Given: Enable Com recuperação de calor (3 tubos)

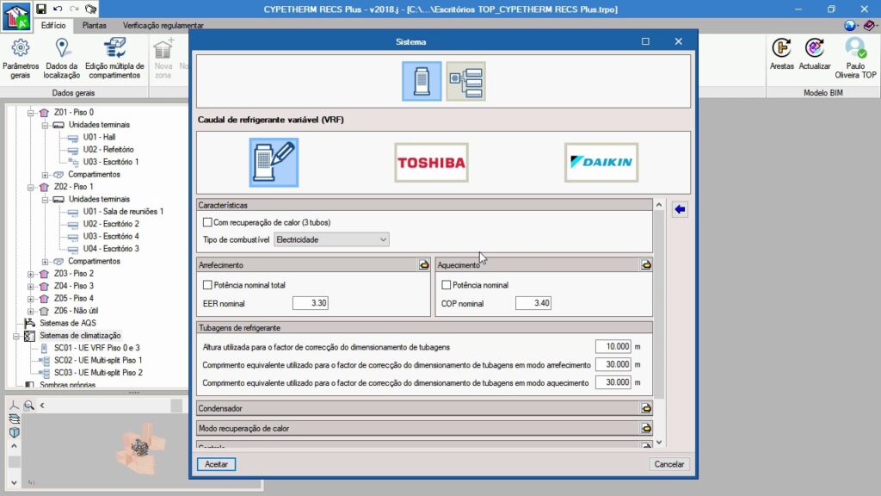Looking at the screenshot, I should click(207, 222).
